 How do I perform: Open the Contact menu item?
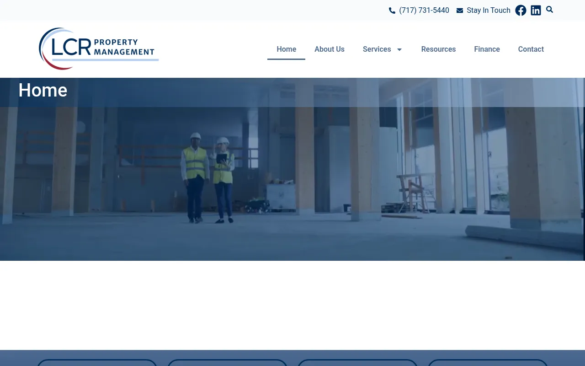point(531,49)
